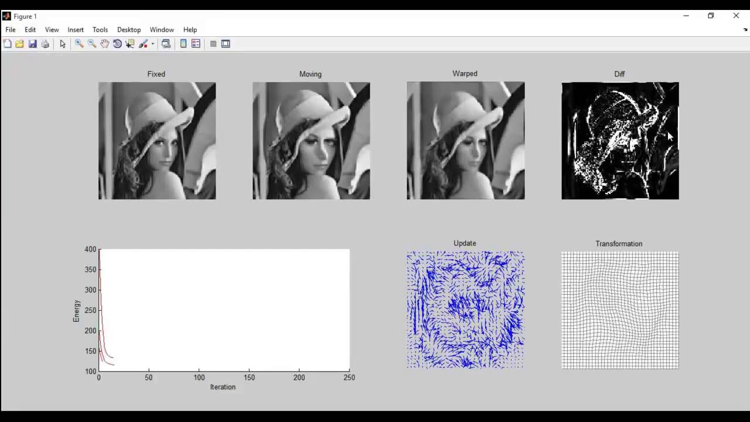Click the '250' x-axis tick label
The width and height of the screenshot is (750, 422).
pyautogui.click(x=349, y=378)
